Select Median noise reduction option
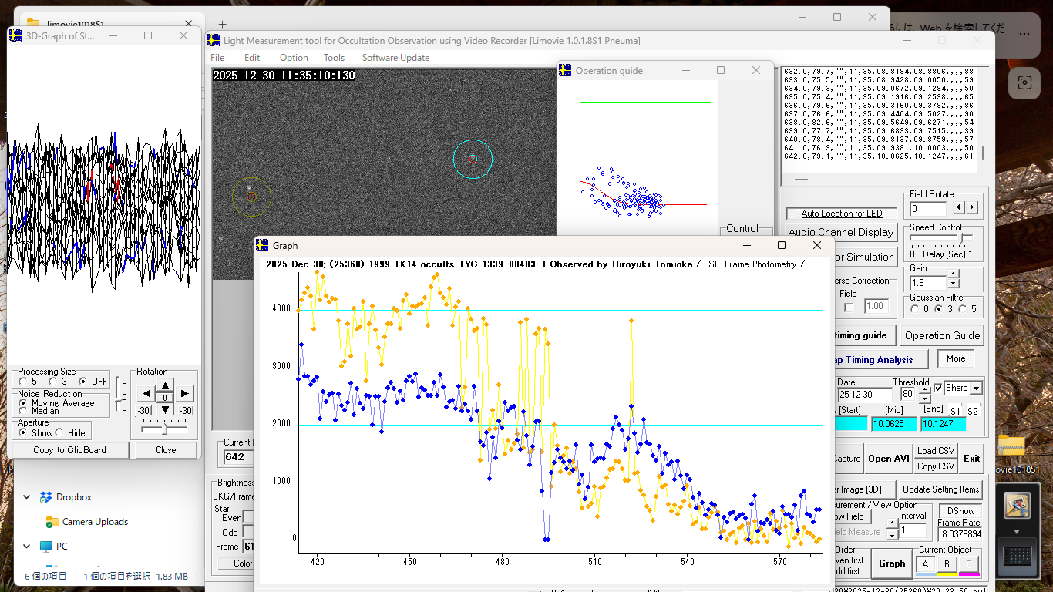1053x592 pixels. click(23, 411)
